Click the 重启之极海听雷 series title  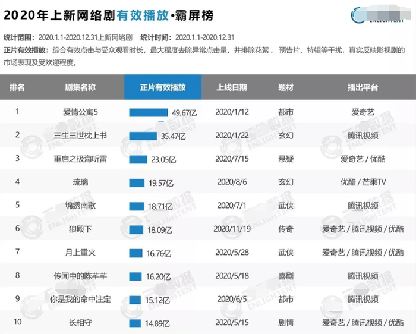click(80, 159)
